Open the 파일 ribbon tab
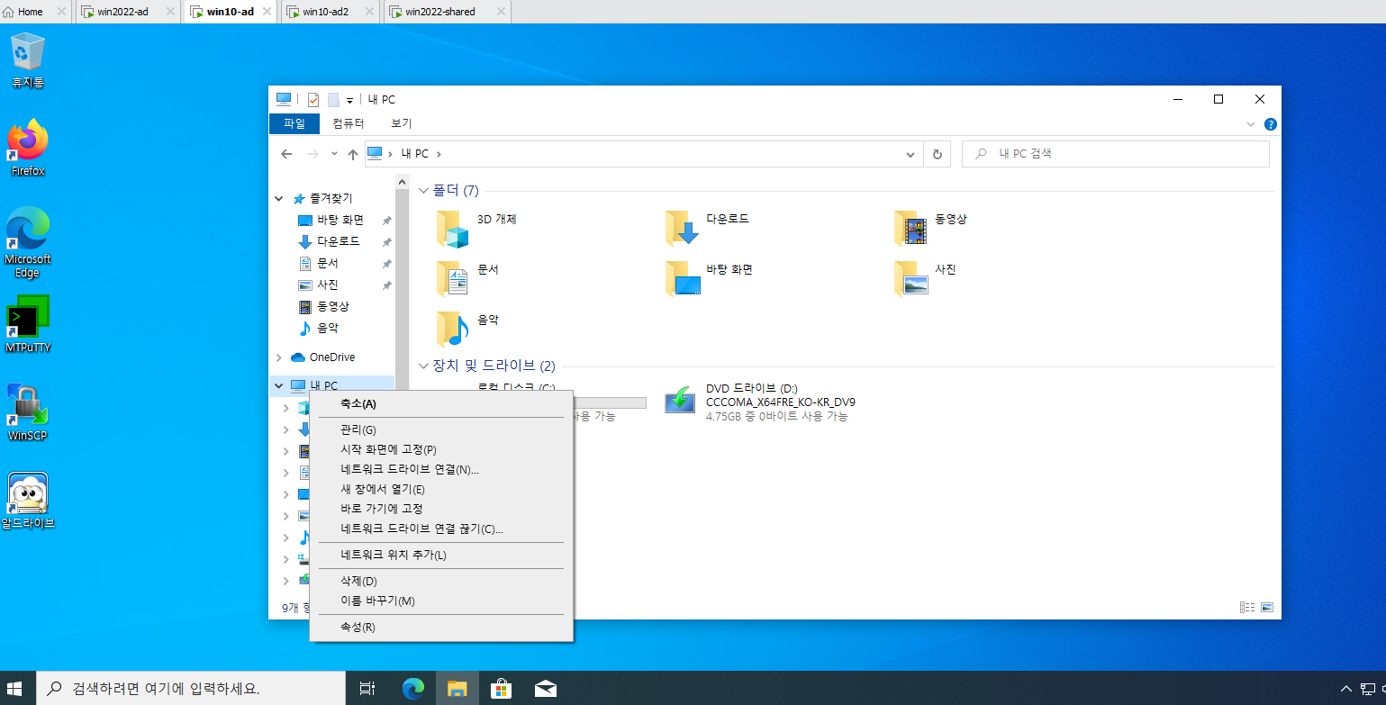Image resolution: width=1386 pixels, height=705 pixels. [294, 123]
